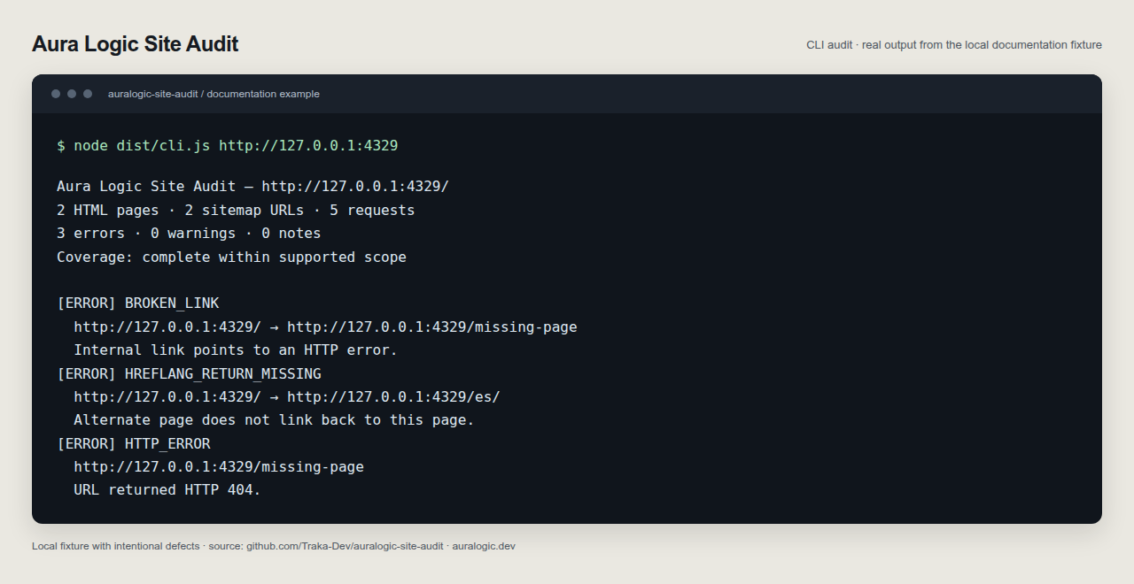The height and width of the screenshot is (584, 1134).
Task: Click "Coverage: complete within supported scope"
Action: click(x=231, y=257)
